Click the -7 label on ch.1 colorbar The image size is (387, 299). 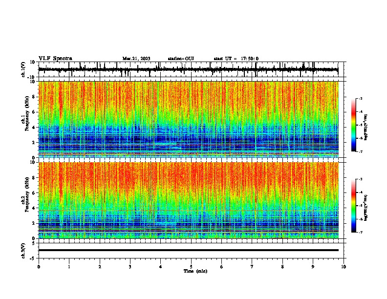pos(360,151)
